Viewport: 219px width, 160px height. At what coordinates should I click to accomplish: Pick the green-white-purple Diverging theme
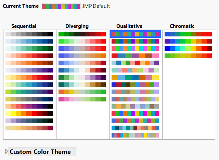[x=82, y=77]
